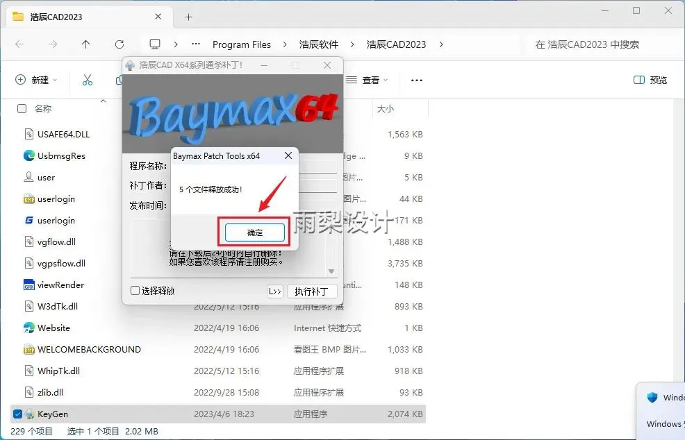The height and width of the screenshot is (440, 685).
Task: Select the zlib.dll file icon
Action: [29, 392]
